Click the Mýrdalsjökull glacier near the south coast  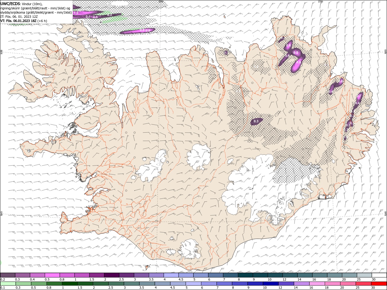tap(190, 250)
